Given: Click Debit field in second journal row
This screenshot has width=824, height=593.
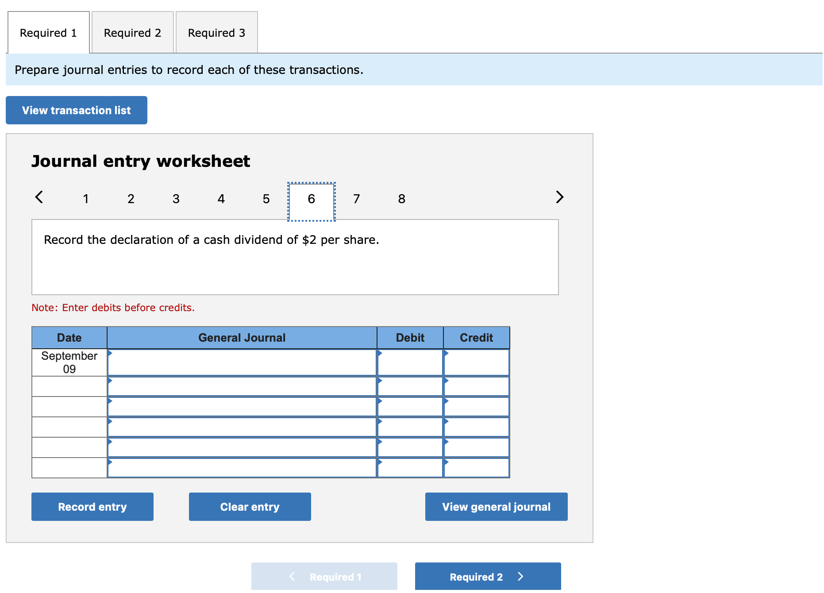Looking at the screenshot, I should click(410, 386).
